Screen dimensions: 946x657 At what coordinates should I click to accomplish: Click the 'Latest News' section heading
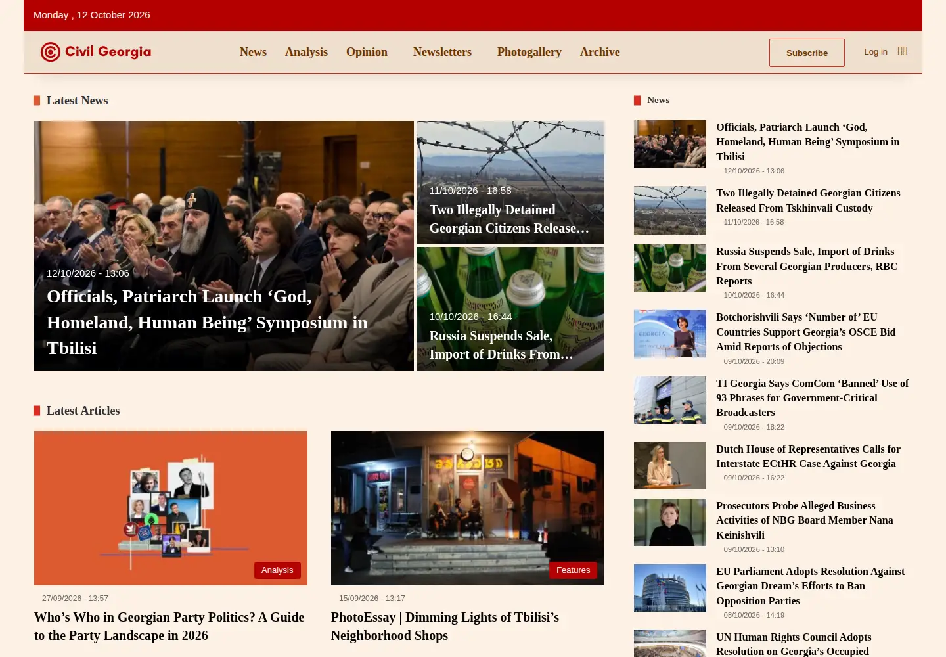tap(77, 101)
